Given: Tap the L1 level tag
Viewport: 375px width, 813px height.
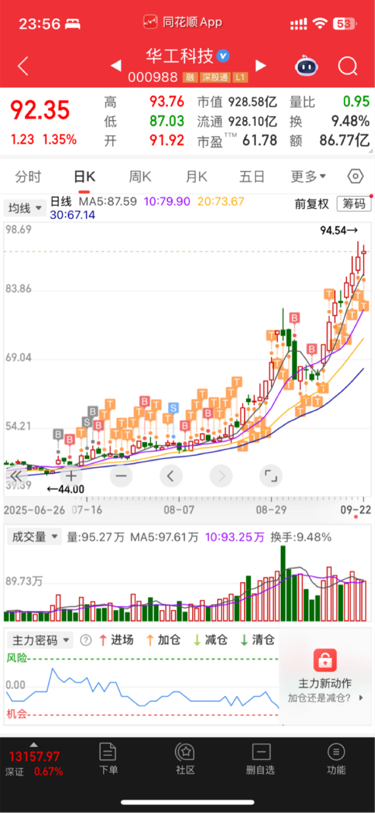Looking at the screenshot, I should 240,77.
